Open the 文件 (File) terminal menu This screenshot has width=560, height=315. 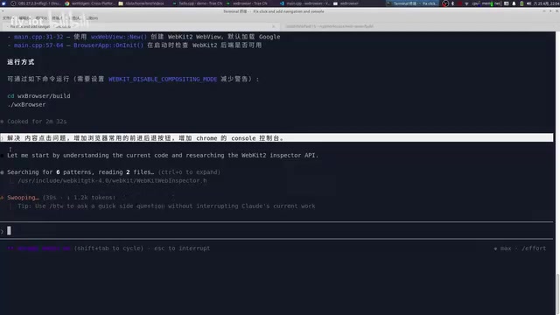pos(8,17)
